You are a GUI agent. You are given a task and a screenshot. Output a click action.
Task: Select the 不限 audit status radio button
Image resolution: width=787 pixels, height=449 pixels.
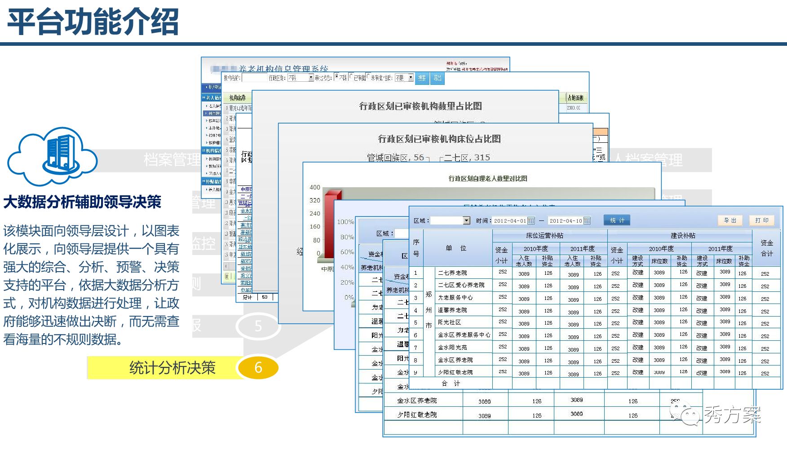336,77
